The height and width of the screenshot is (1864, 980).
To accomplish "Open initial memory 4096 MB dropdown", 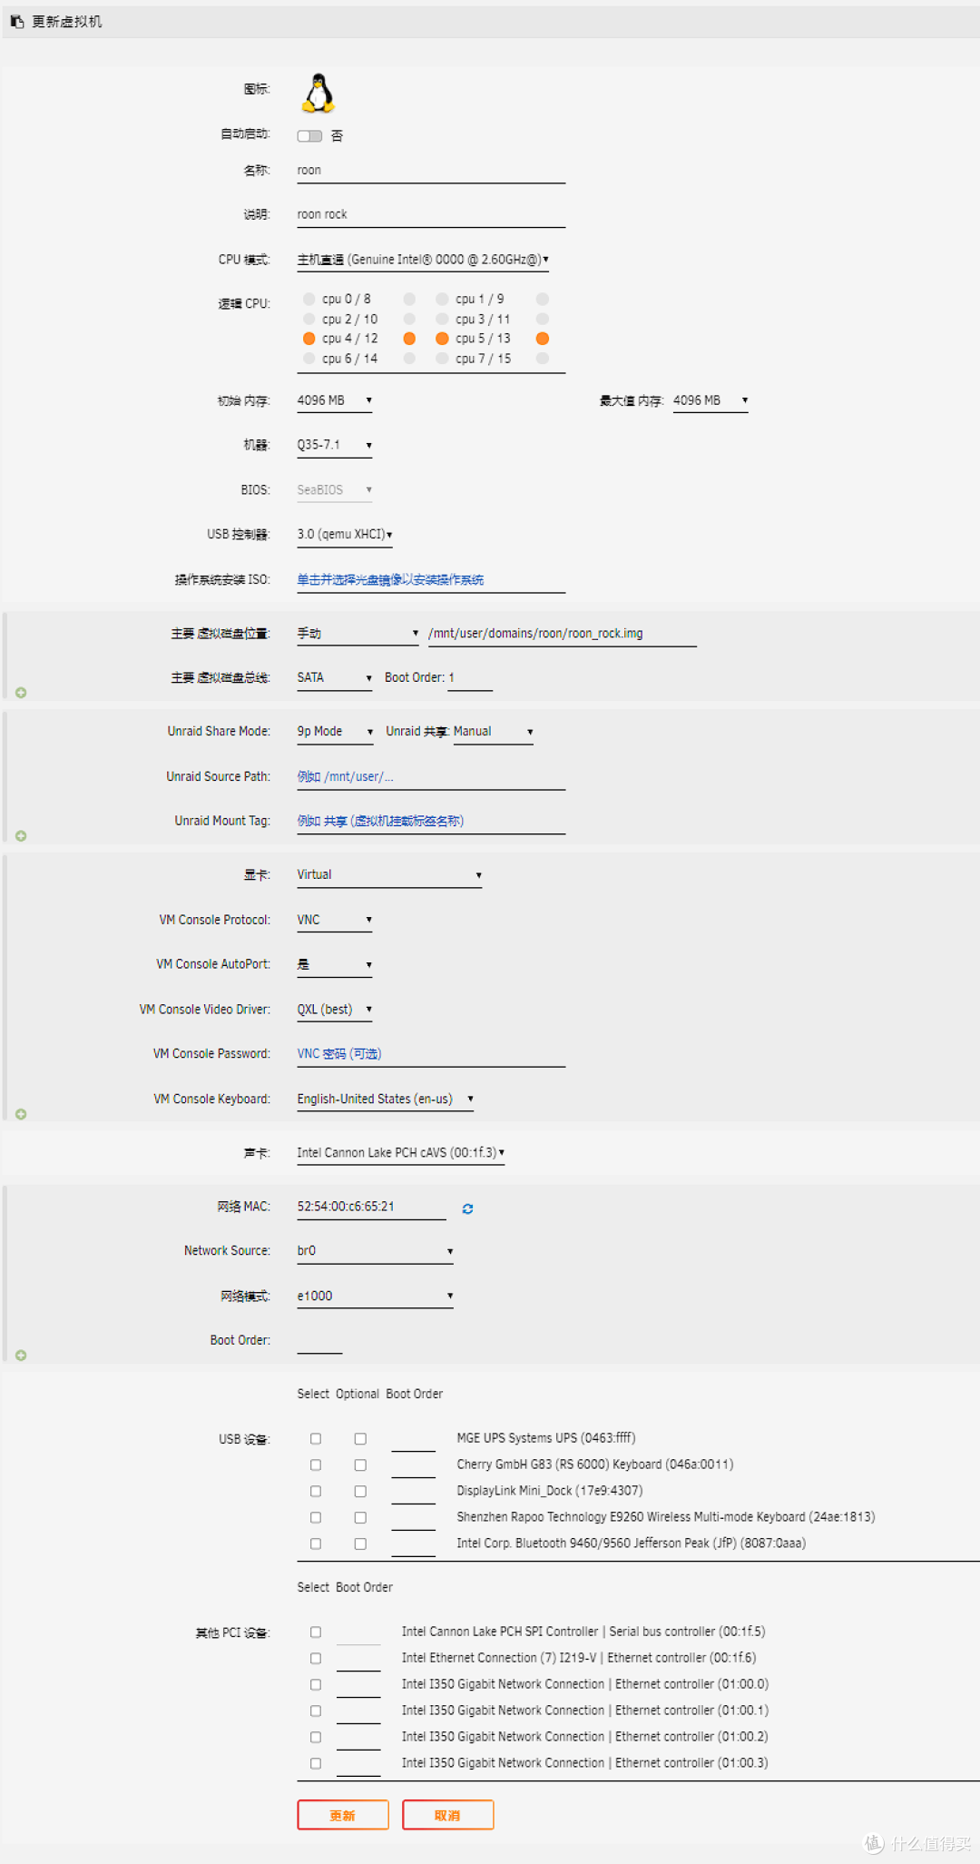I will point(335,400).
